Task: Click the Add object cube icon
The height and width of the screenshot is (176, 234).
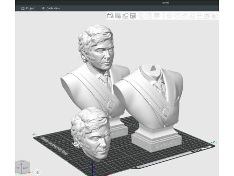Action: point(111,16)
